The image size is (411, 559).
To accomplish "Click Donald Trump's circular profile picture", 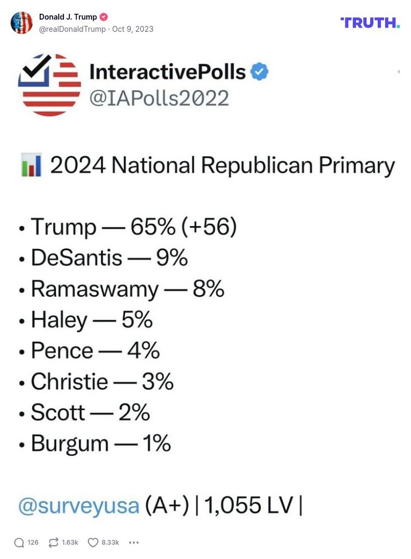I will coord(22,23).
